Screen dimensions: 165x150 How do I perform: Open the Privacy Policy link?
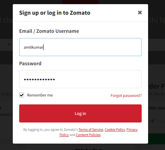pyautogui.click(x=132, y=130)
